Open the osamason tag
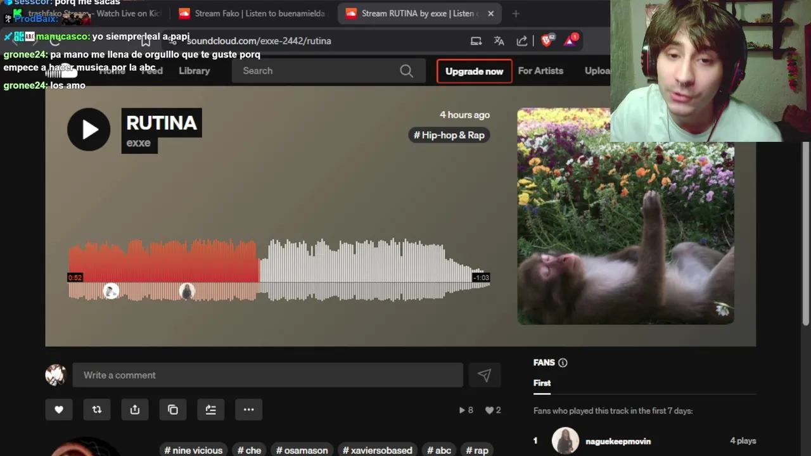Image resolution: width=811 pixels, height=456 pixels. coord(302,450)
